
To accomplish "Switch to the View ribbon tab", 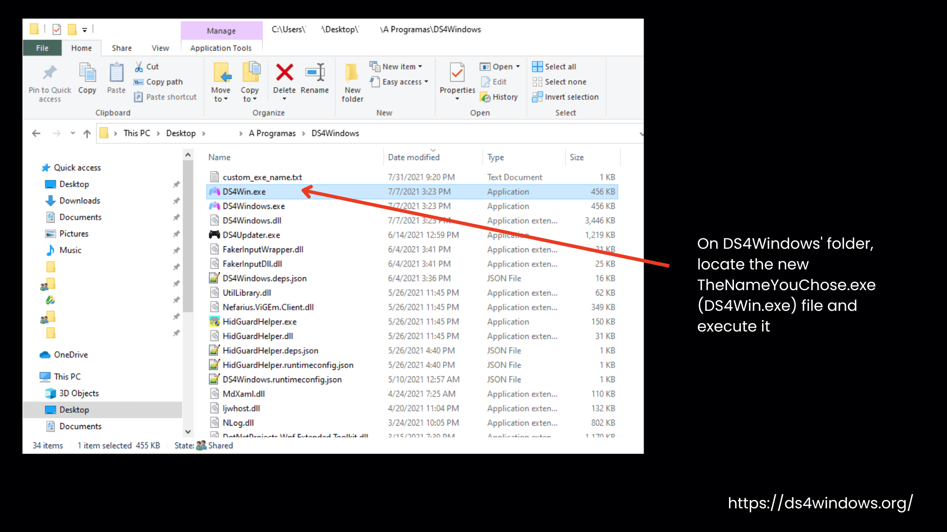I will pos(160,48).
